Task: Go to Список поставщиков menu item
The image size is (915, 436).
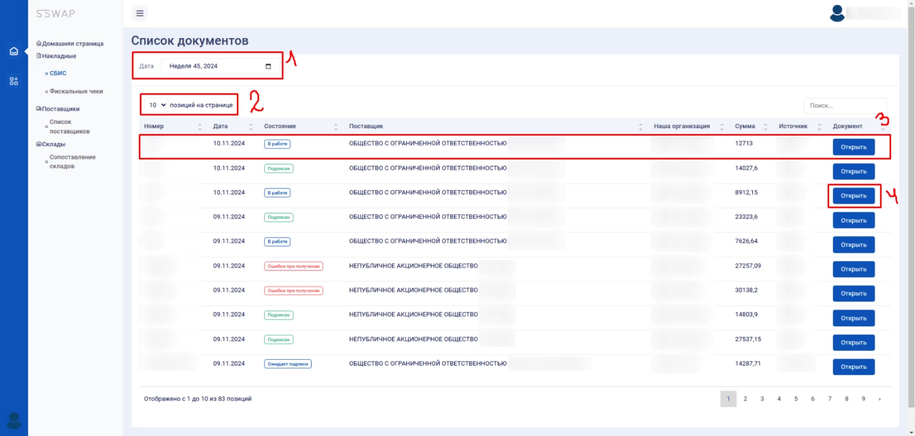Action: coord(69,126)
